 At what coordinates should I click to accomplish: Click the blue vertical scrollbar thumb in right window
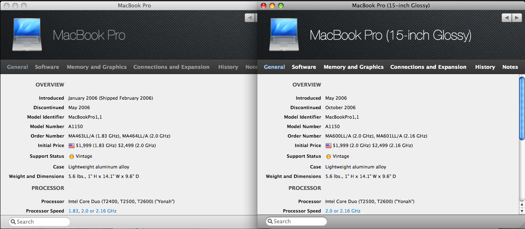point(522,108)
